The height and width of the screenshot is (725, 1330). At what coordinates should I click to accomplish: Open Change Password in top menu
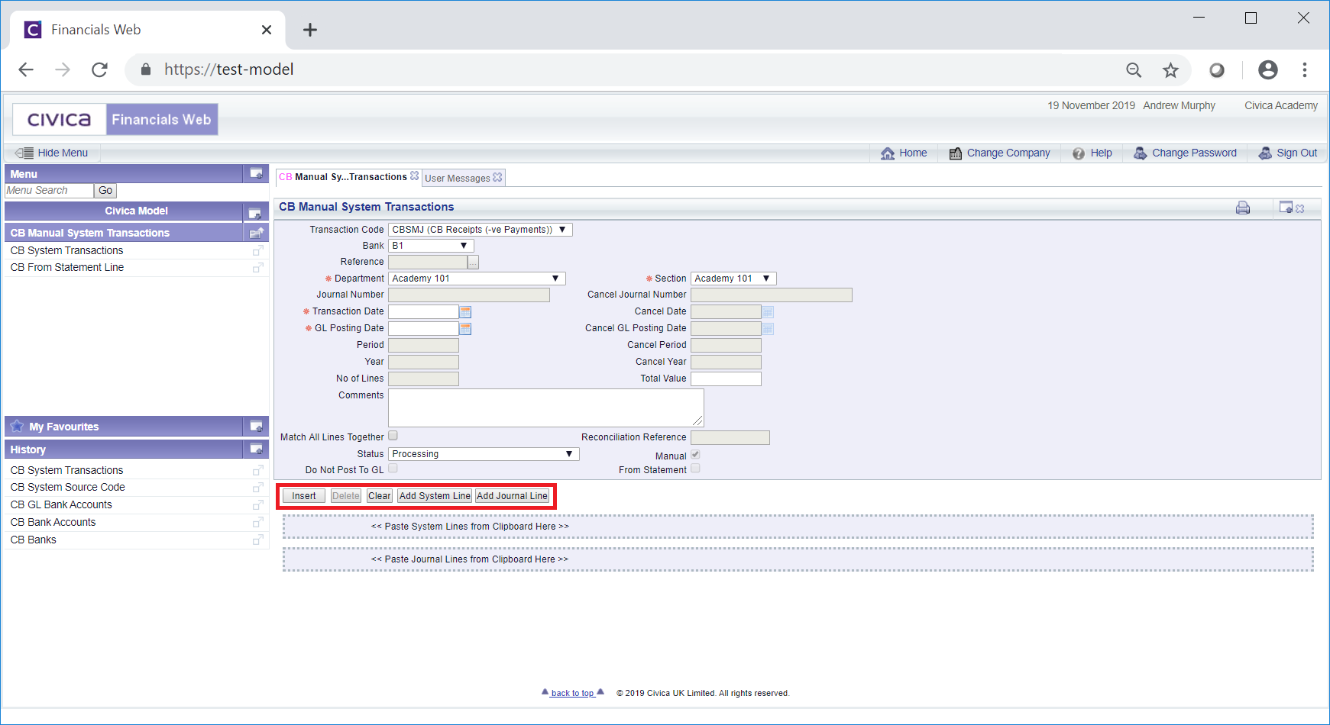pyautogui.click(x=1185, y=153)
